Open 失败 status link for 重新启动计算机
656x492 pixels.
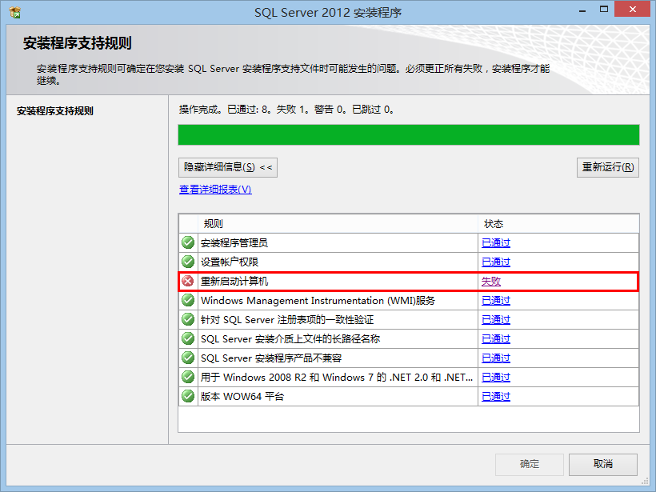(490, 281)
